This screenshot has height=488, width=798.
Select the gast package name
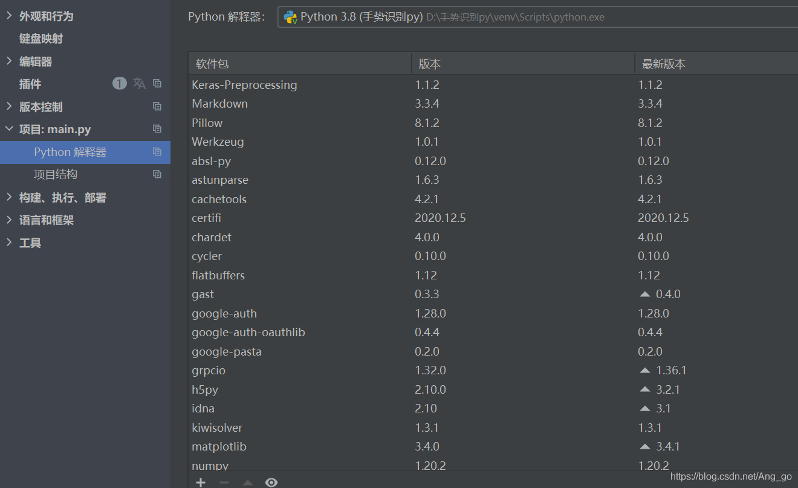[203, 294]
